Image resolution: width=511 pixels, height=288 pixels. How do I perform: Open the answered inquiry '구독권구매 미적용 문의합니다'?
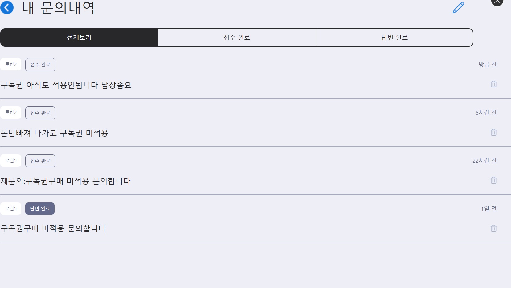[x=53, y=228]
